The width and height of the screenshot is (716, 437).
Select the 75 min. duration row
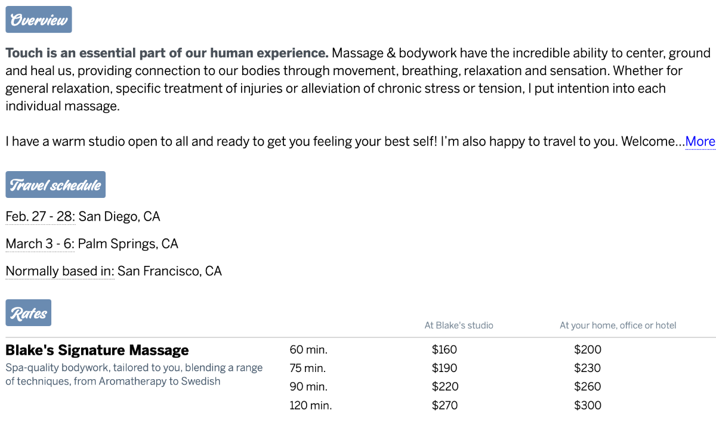click(308, 368)
